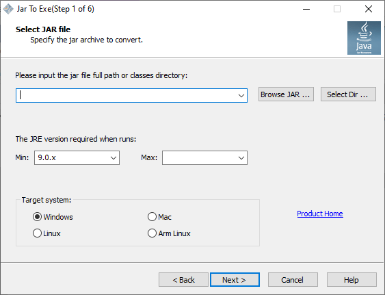The image size is (385, 295).
Task: Select the Arm Linux target system
Action: [x=169, y=233]
